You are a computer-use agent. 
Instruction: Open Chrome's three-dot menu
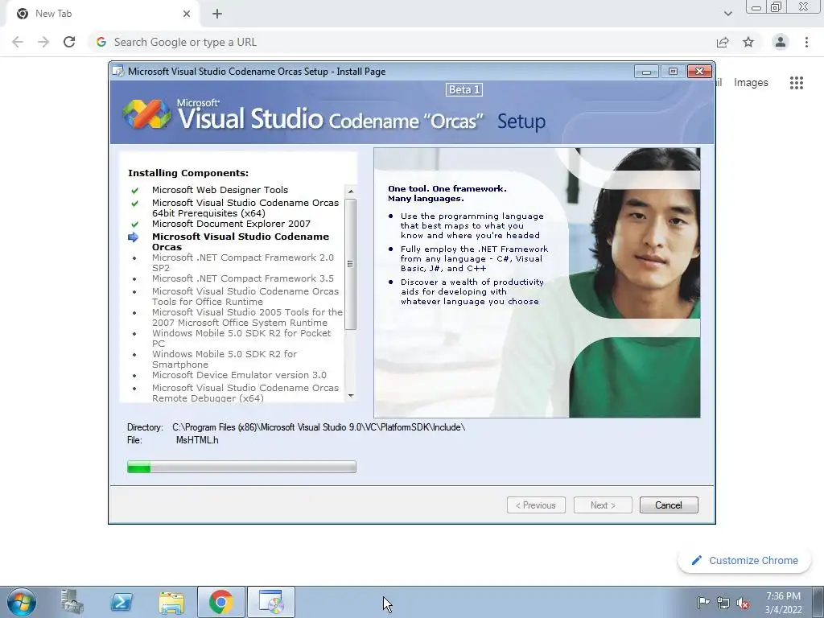(806, 42)
